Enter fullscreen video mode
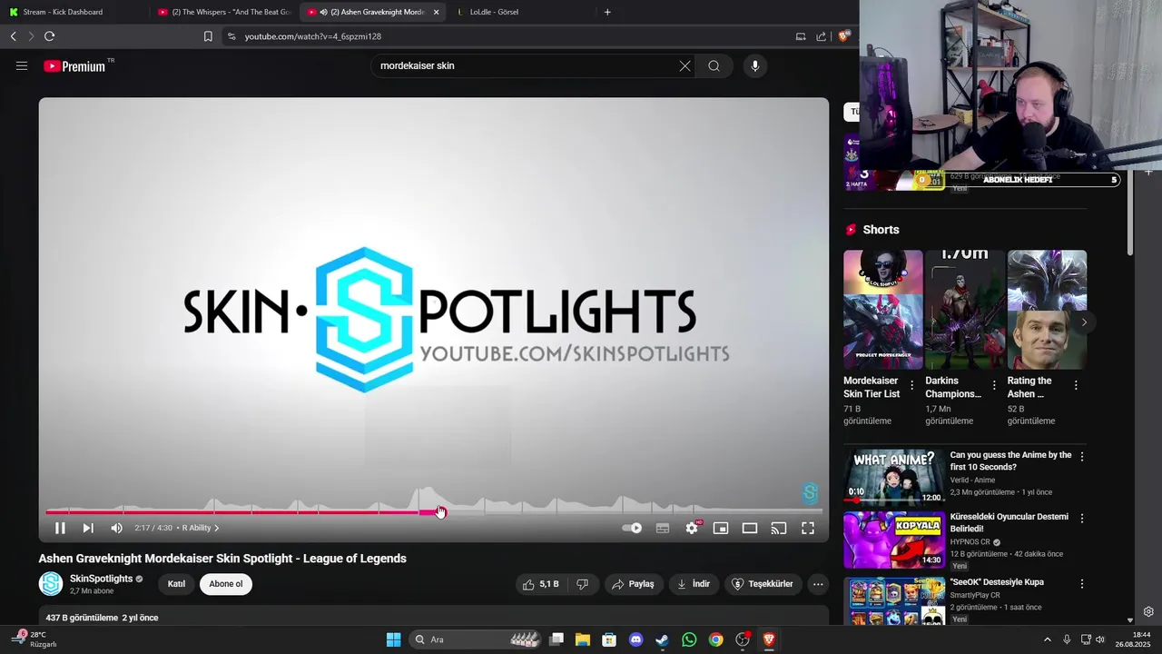The width and height of the screenshot is (1162, 654). 808,528
